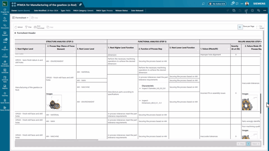Click Print Formsheet

coord(39,27)
